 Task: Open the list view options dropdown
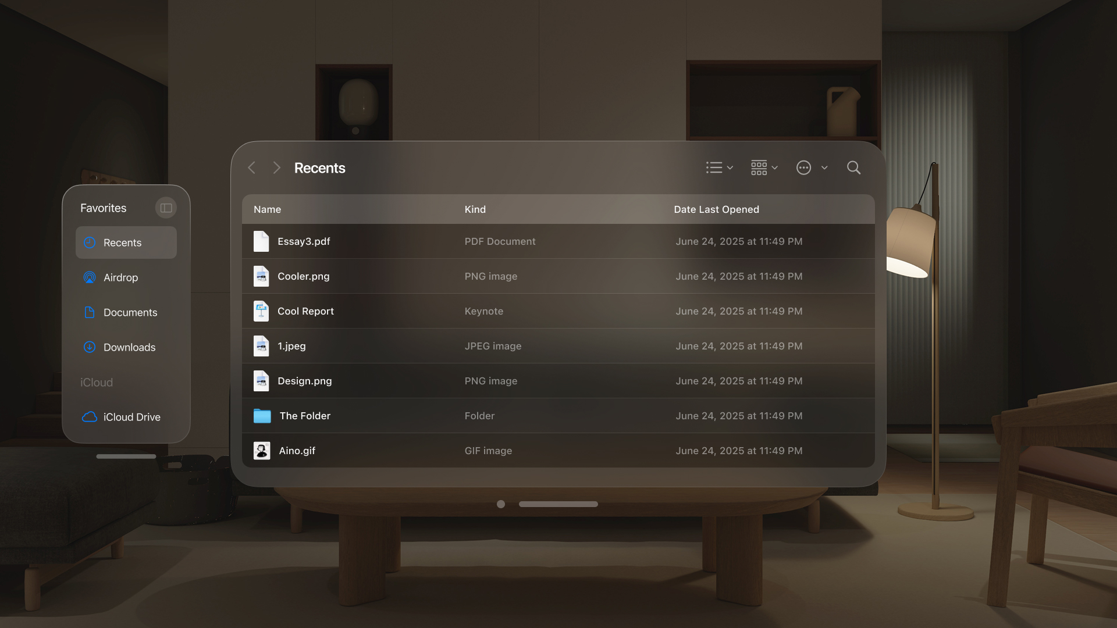tap(719, 168)
